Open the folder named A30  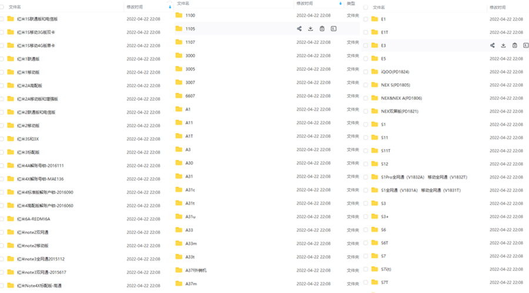coord(189,163)
